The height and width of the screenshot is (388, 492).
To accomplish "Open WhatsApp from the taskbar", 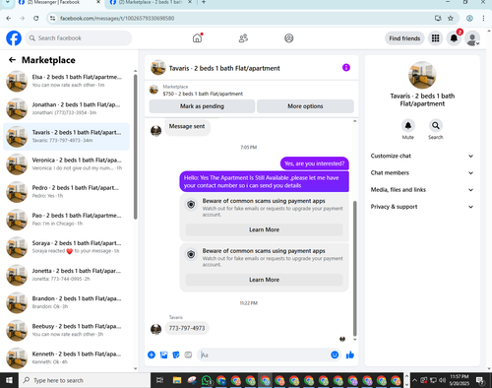I will [207, 380].
